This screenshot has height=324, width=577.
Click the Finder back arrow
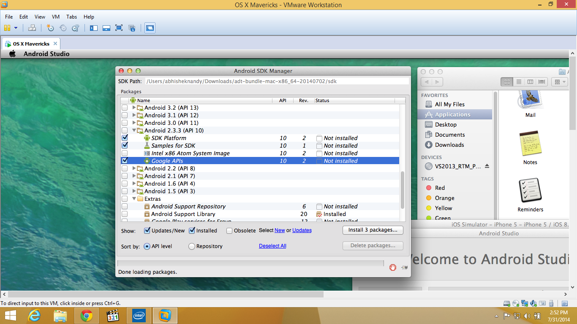427,82
